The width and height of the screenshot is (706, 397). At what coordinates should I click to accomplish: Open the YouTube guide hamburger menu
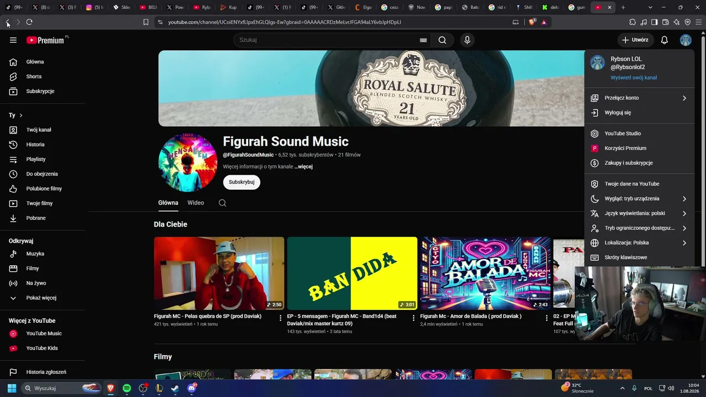(x=13, y=40)
